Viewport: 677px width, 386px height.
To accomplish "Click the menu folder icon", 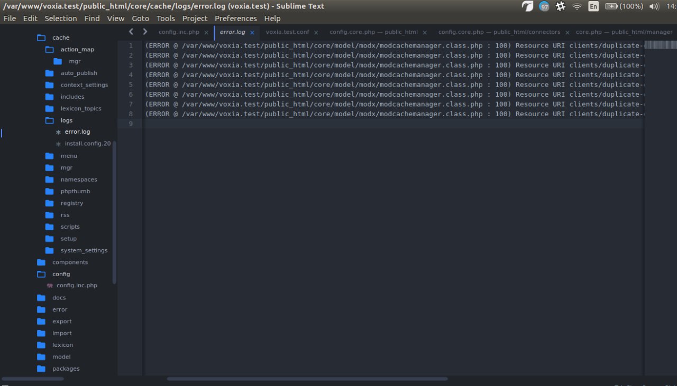I will [x=50, y=156].
